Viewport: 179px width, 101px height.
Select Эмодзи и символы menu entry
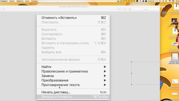click(x=73, y=97)
